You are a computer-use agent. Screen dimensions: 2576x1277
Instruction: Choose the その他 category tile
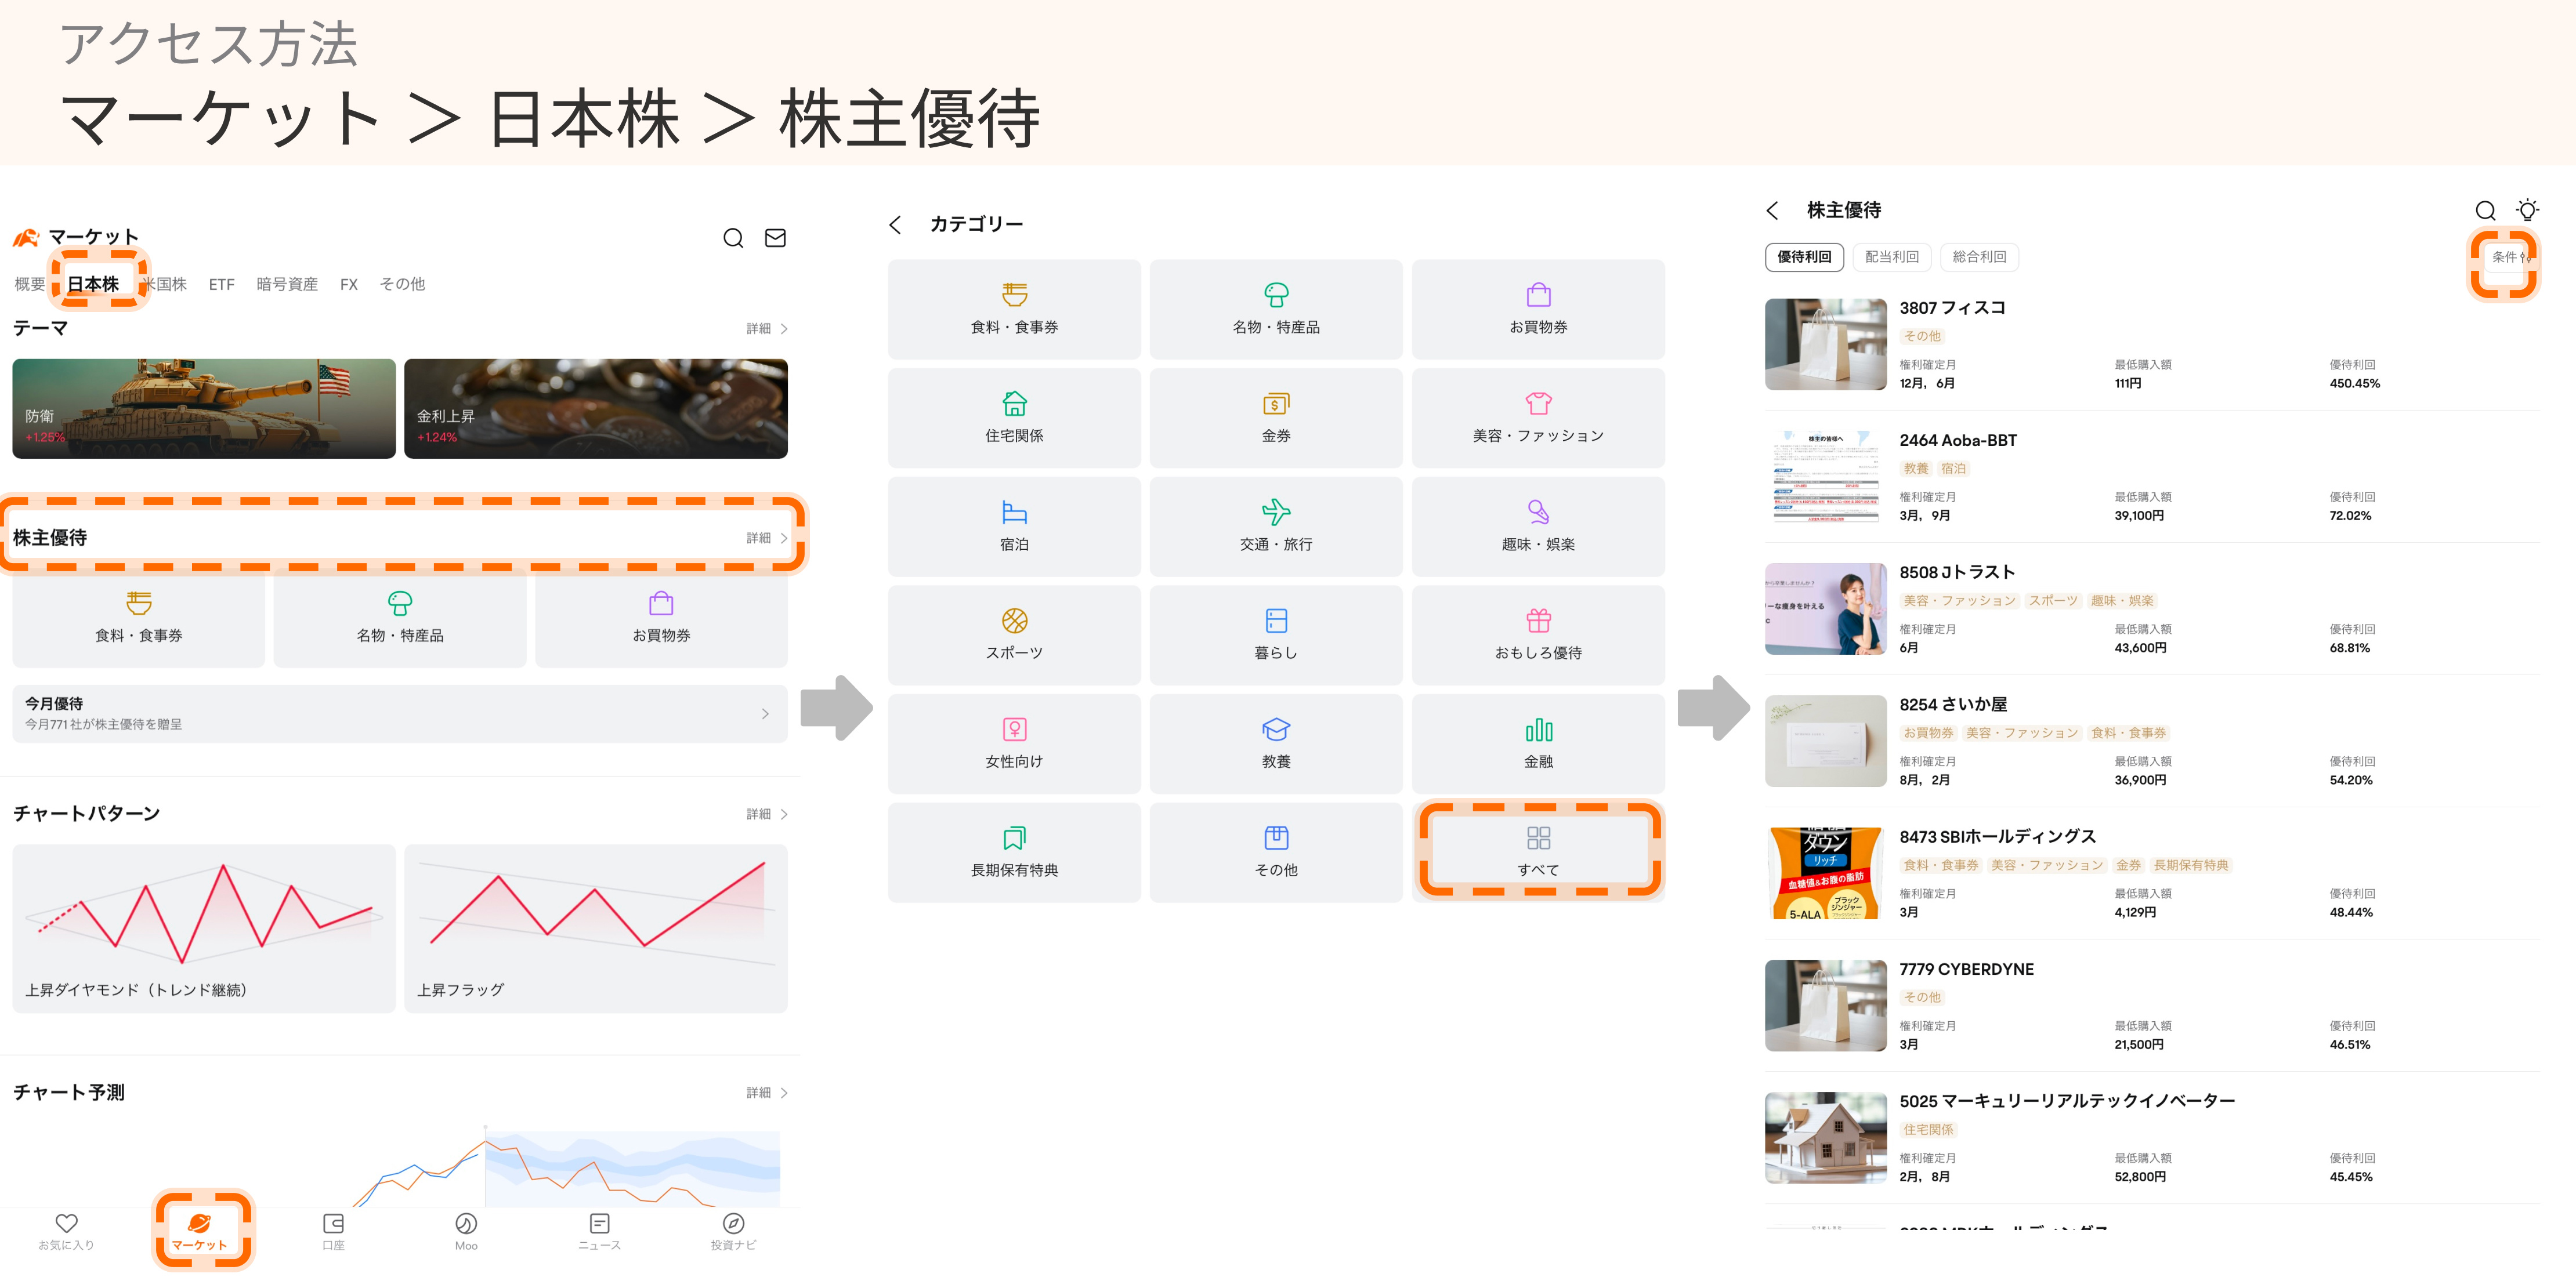coord(1276,852)
